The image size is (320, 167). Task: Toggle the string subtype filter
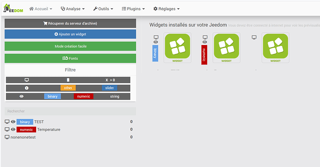pos(115,96)
